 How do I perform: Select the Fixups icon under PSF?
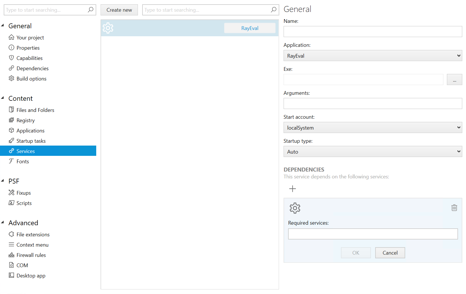[11, 192]
